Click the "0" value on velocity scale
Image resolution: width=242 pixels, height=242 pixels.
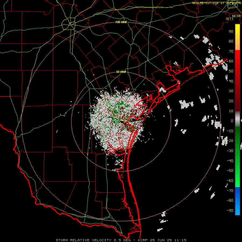232,121
